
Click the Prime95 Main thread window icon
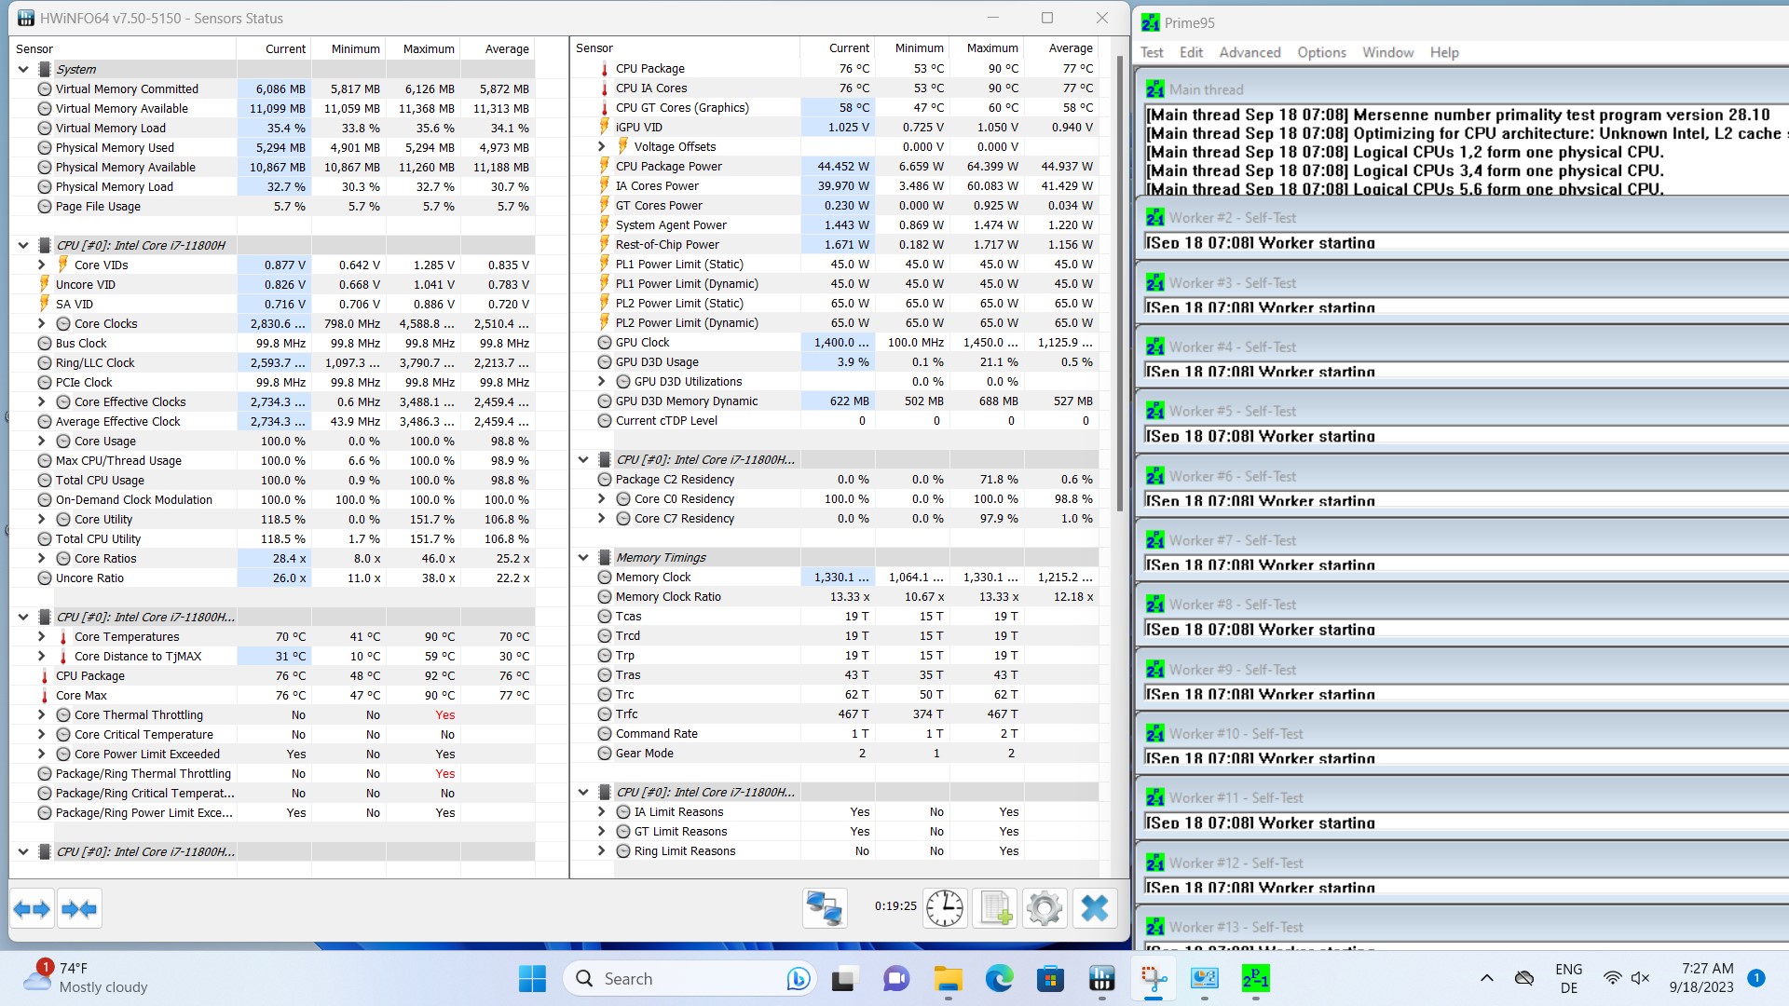[1155, 89]
